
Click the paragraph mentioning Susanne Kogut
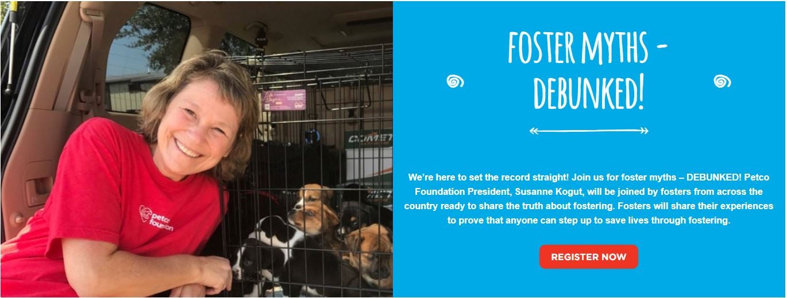tap(589, 198)
